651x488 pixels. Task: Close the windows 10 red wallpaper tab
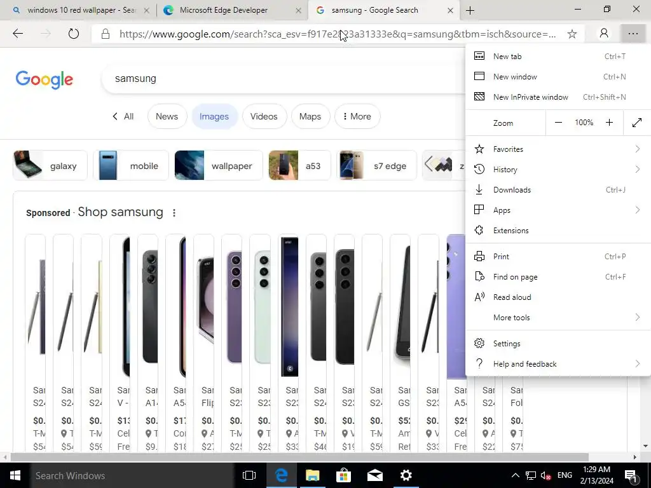[x=146, y=10]
